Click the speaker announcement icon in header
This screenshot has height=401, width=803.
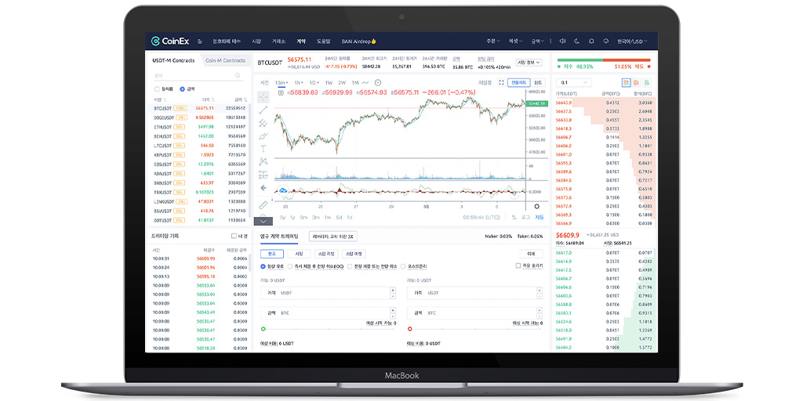click(x=562, y=41)
